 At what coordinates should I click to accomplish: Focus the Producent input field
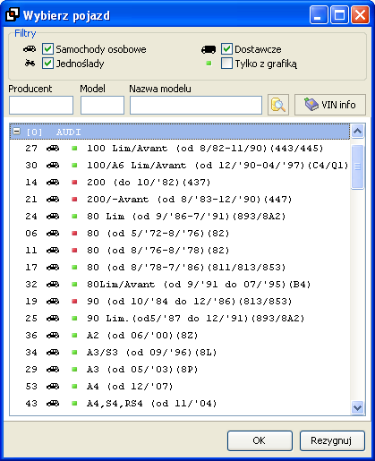[x=41, y=105]
